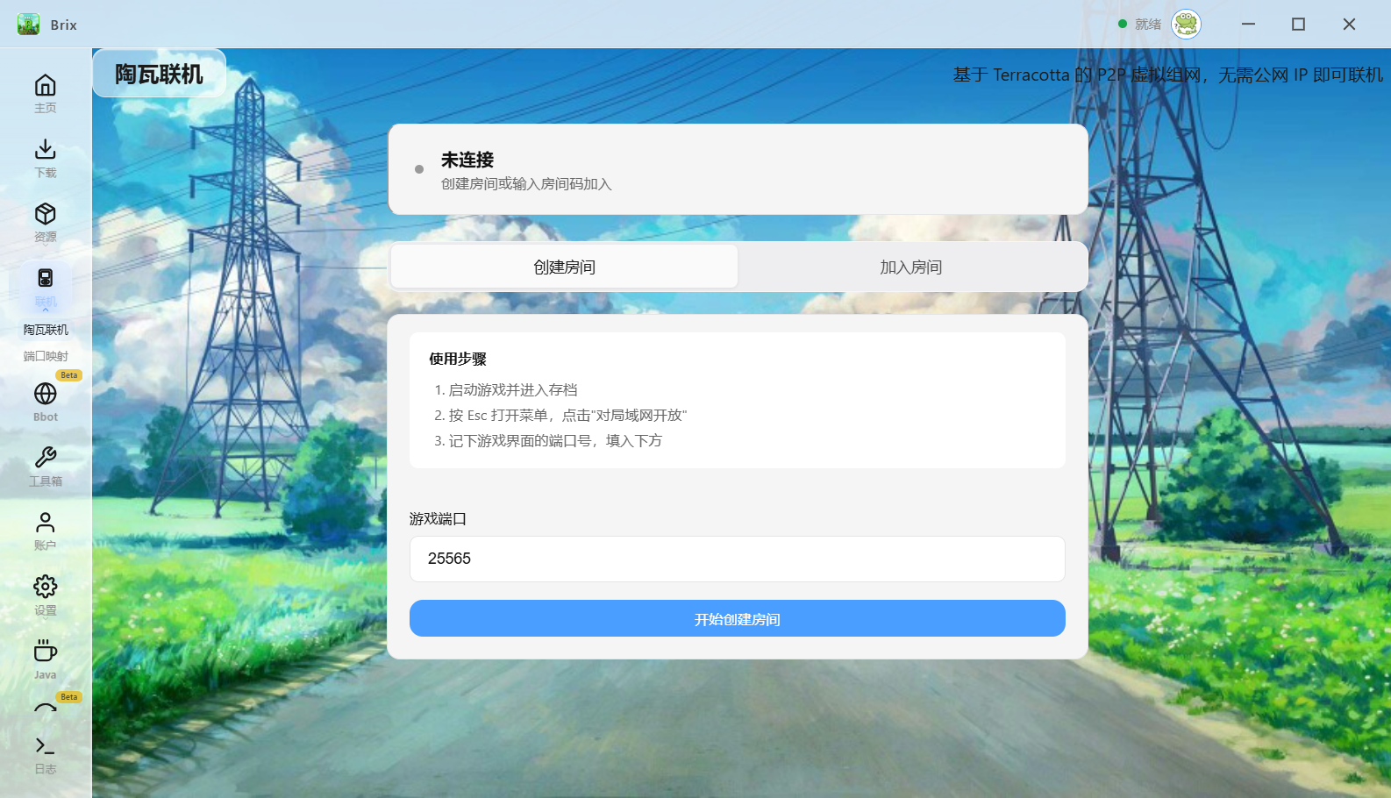Click the 陶瓦联机 page title
Screen dimensions: 1391x798
click(x=159, y=74)
